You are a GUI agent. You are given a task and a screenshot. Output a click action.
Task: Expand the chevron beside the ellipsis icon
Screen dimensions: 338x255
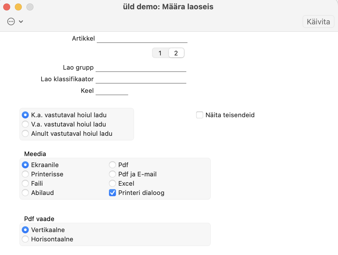(21, 22)
